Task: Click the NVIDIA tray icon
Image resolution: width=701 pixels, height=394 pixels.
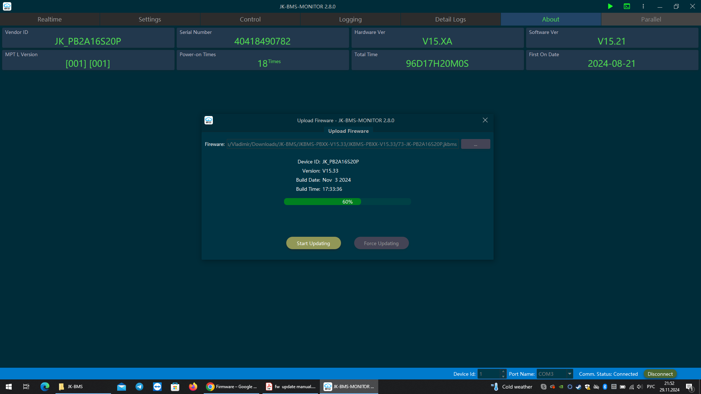Action: click(x=561, y=387)
